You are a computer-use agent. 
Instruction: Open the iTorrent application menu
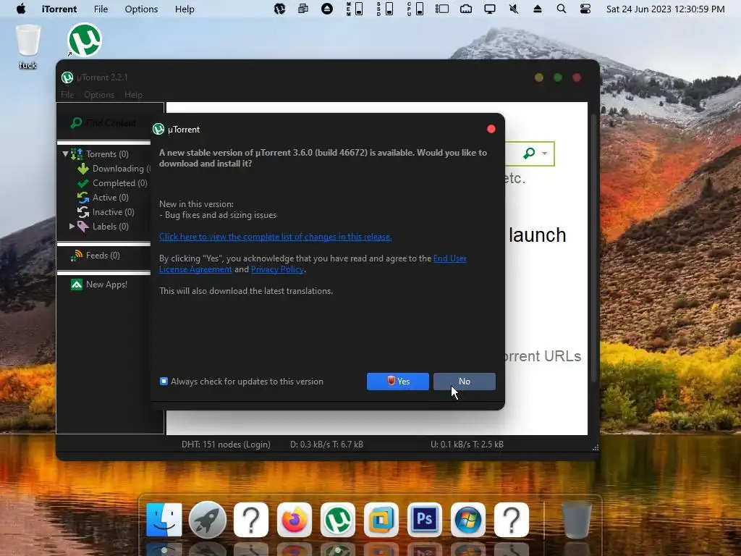[x=59, y=9]
